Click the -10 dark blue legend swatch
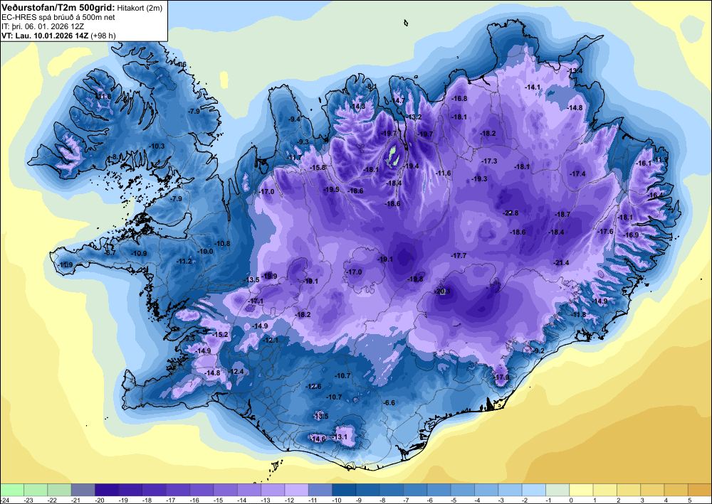Viewport: 712px width, 504px height. coord(344,490)
